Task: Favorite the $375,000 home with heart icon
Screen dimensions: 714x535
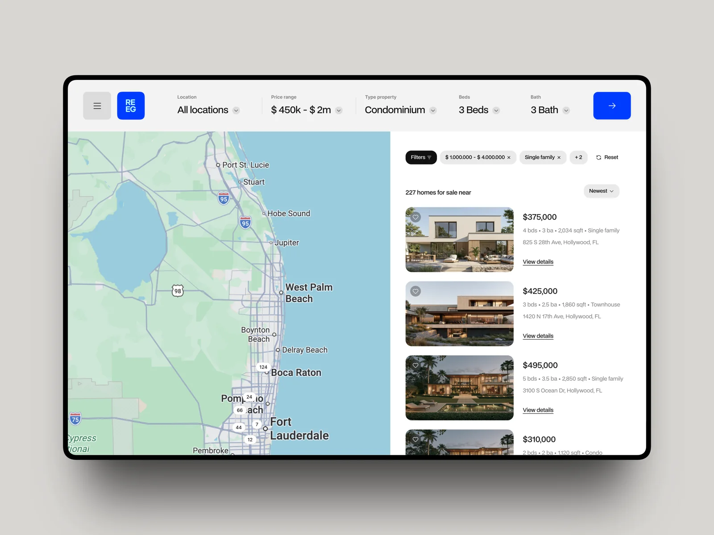Action: pyautogui.click(x=415, y=217)
